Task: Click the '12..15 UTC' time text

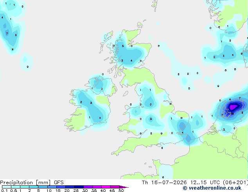Action: click(205, 183)
